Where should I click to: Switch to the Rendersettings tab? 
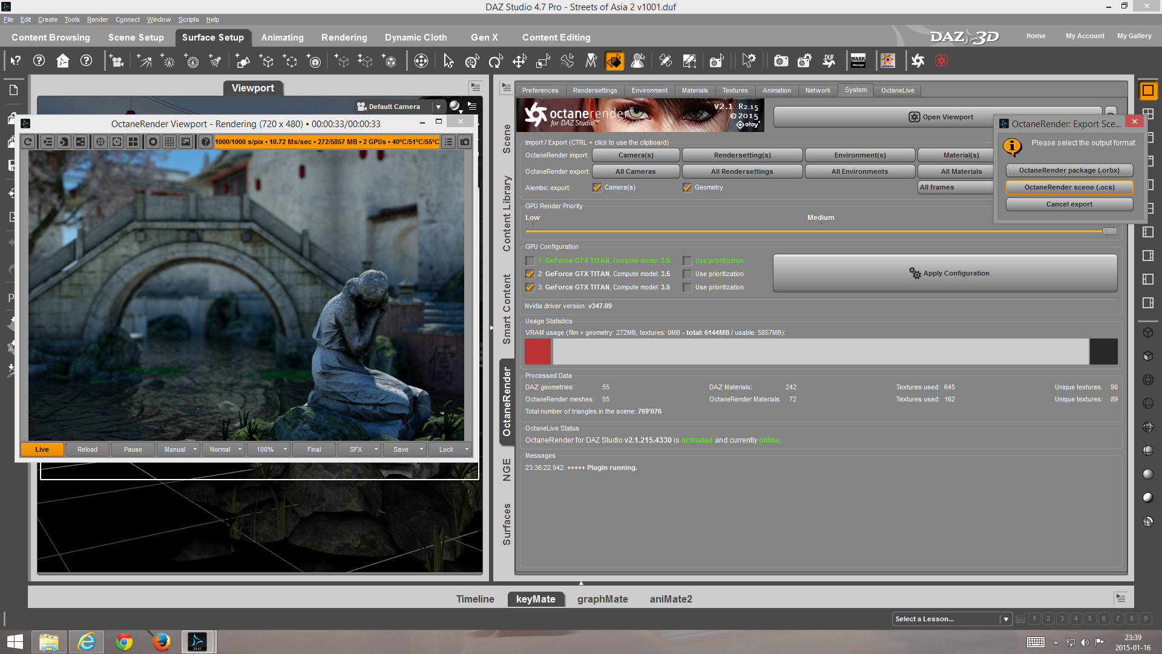click(x=594, y=91)
